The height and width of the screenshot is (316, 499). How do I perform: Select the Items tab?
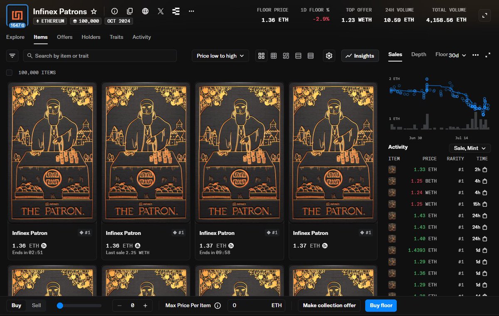41,37
